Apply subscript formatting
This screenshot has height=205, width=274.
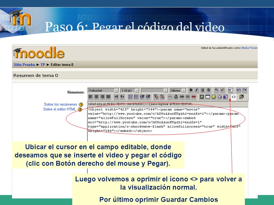[216, 90]
